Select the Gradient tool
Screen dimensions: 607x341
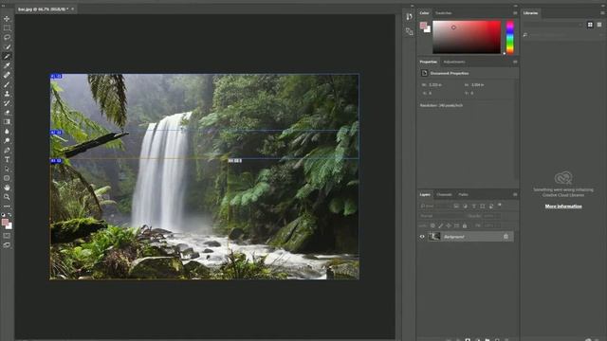coord(7,122)
